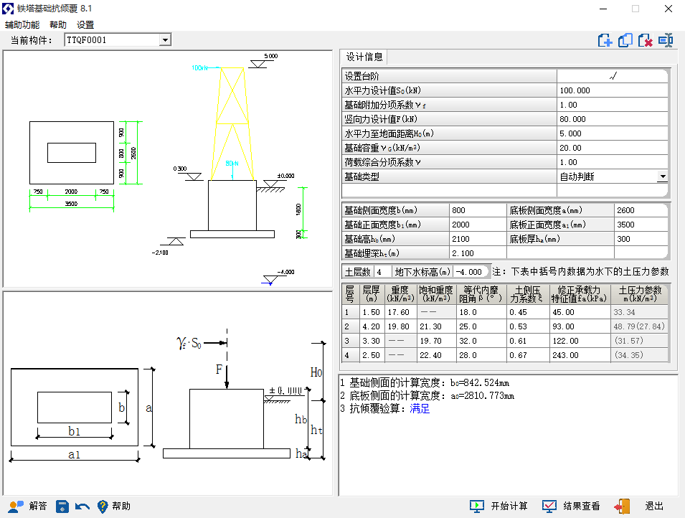Open the 设置 menu
The image size is (685, 518).
pyautogui.click(x=85, y=25)
